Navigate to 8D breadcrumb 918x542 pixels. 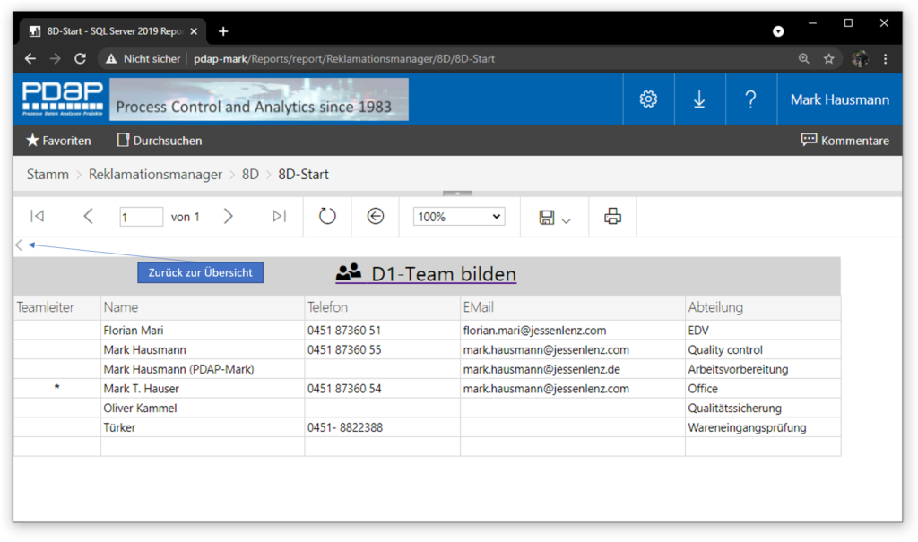point(250,175)
